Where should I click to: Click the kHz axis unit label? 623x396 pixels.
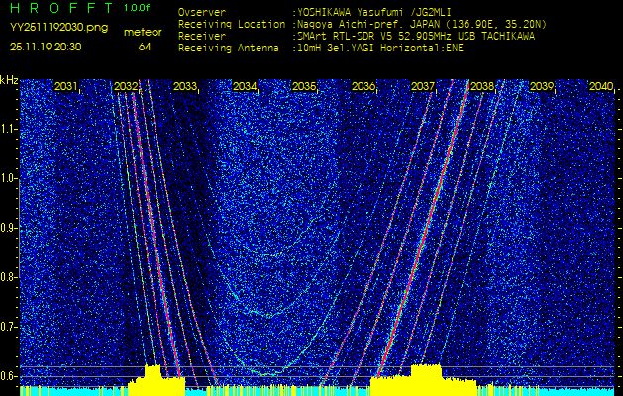tap(9, 80)
